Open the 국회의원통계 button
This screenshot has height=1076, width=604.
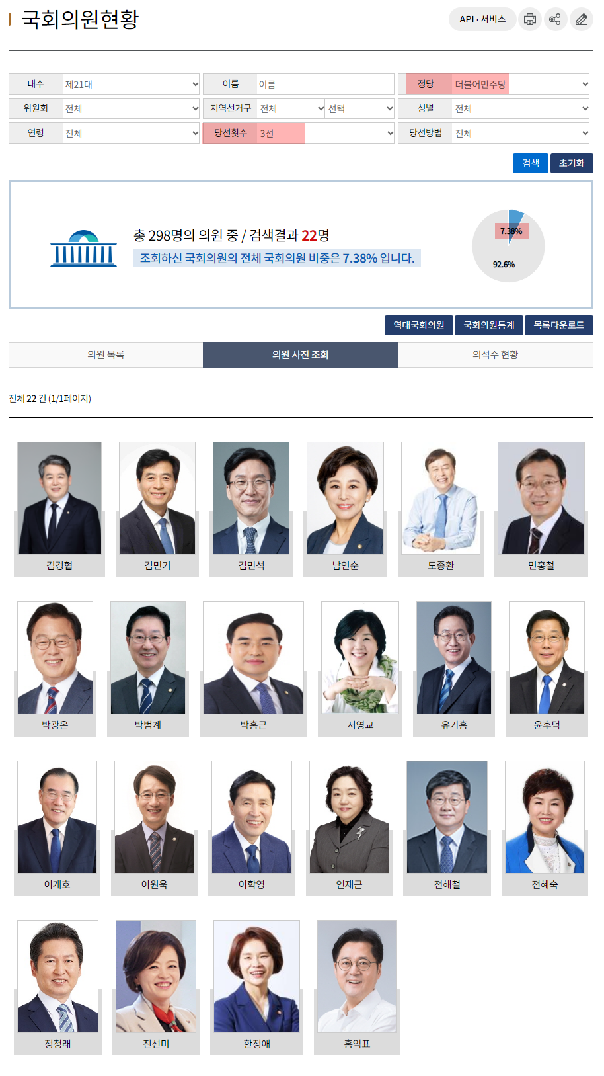coord(489,325)
